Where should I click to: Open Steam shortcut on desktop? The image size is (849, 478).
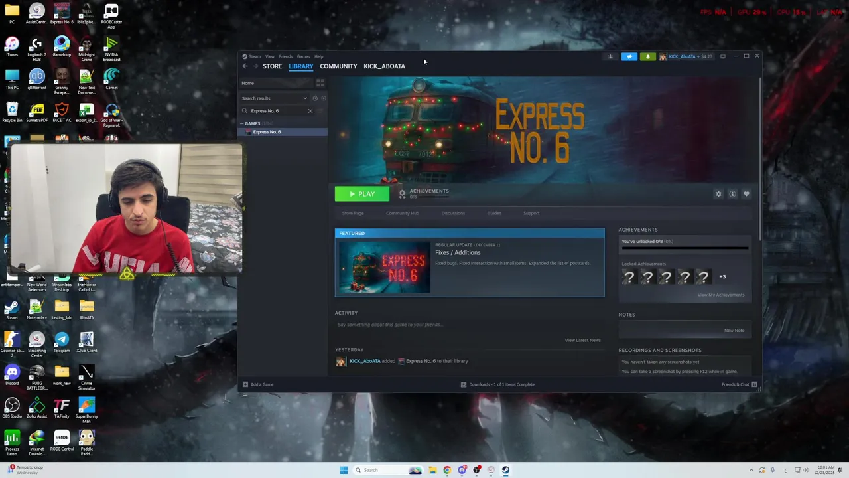coord(12,309)
